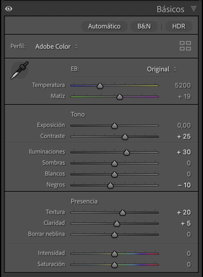
Task: Click the Saturación slider handle
Action: [x=114, y=265]
